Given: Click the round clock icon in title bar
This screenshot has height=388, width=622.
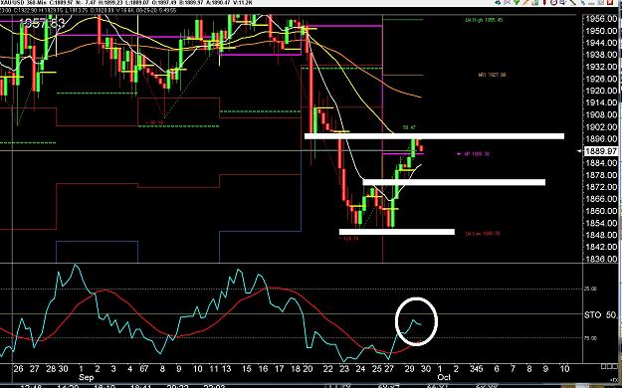Looking at the screenshot, I should click(x=553, y=2).
